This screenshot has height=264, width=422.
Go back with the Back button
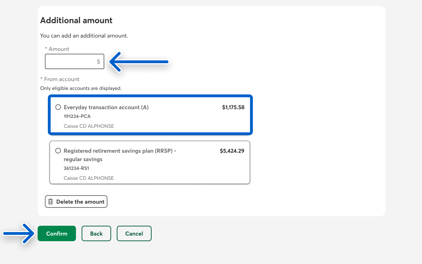[x=96, y=233]
